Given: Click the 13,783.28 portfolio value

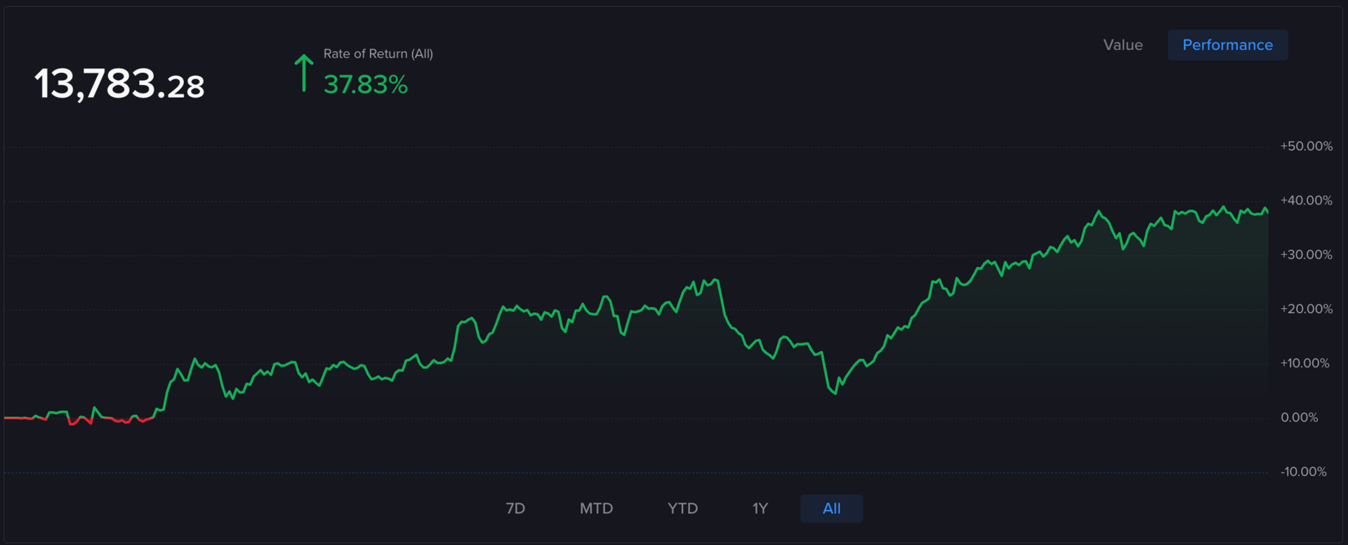Looking at the screenshot, I should click(119, 84).
